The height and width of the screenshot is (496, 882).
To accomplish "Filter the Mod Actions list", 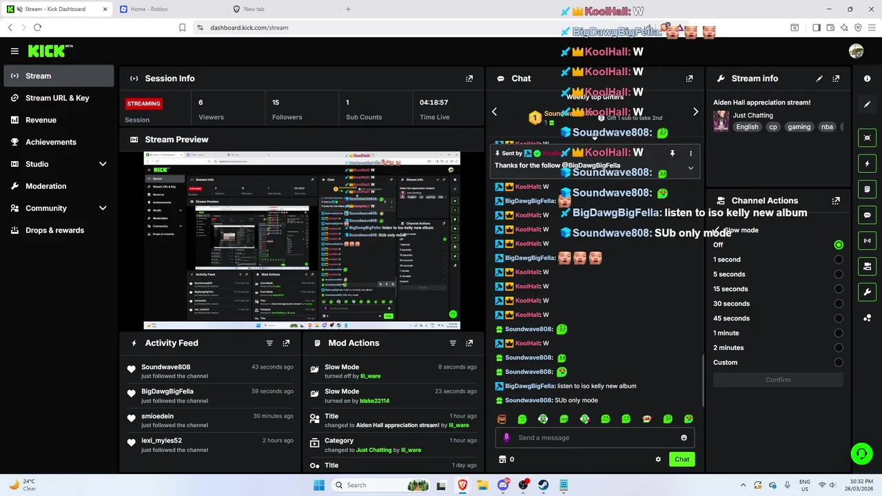I will point(453,343).
